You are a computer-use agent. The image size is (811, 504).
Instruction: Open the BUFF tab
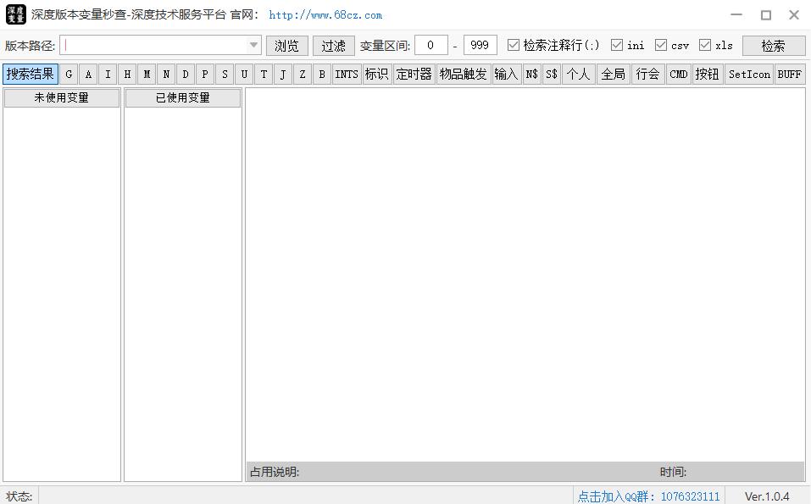[x=790, y=75]
